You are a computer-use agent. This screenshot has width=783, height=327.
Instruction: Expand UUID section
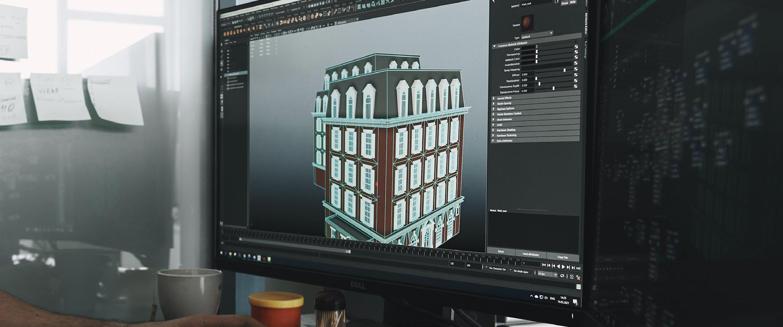(493, 125)
